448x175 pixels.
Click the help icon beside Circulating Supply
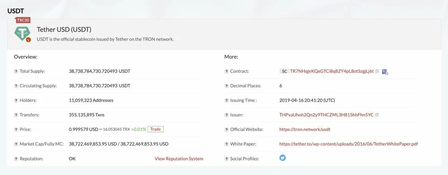point(16,86)
